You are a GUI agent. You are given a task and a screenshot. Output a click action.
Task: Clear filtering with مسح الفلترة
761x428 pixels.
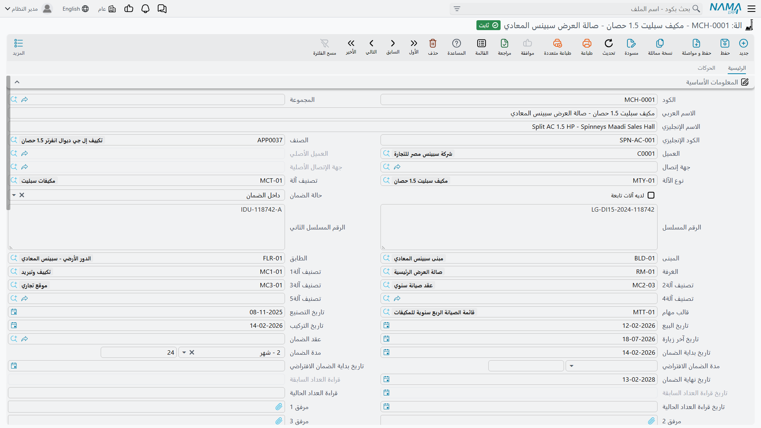(x=325, y=47)
